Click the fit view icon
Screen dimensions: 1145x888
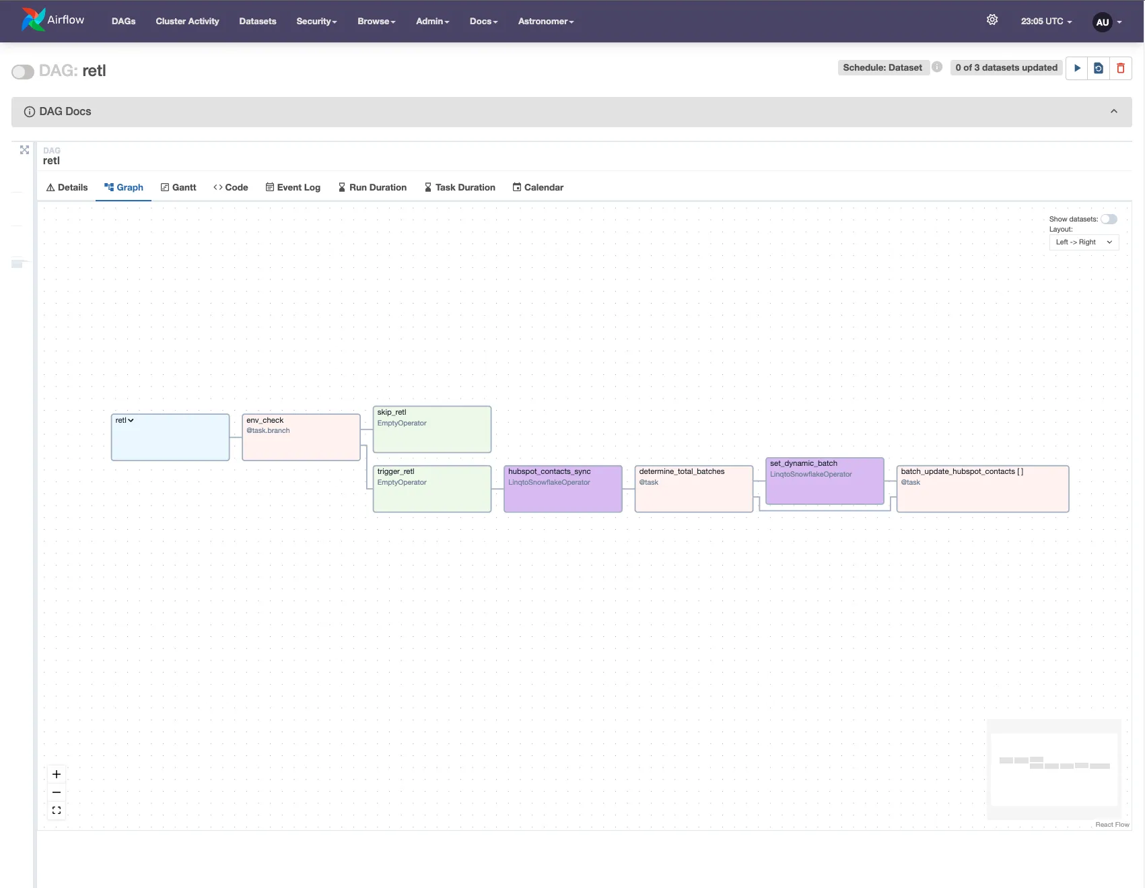[x=57, y=811]
